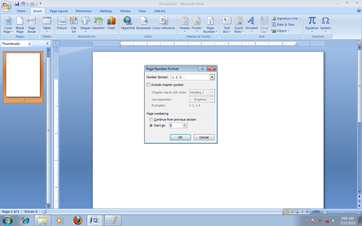362x226 pixels.
Task: Click the Office Button
Action: click(6, 6)
